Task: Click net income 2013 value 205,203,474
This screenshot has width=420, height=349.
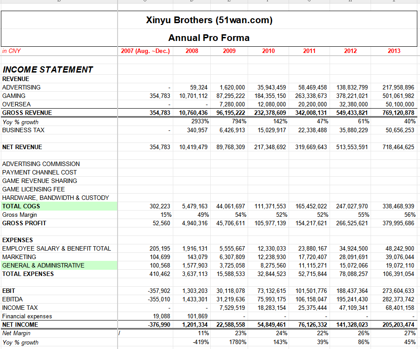Action: coord(398,325)
